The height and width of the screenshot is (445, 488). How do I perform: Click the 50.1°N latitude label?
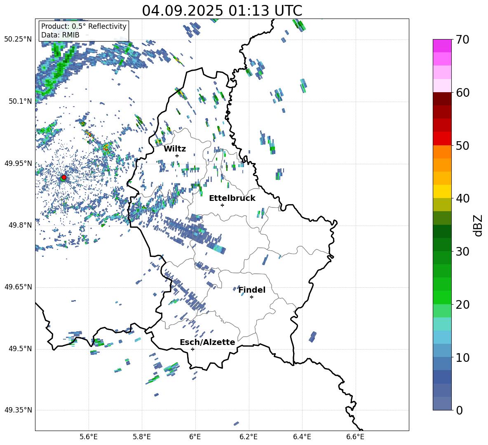(20, 101)
